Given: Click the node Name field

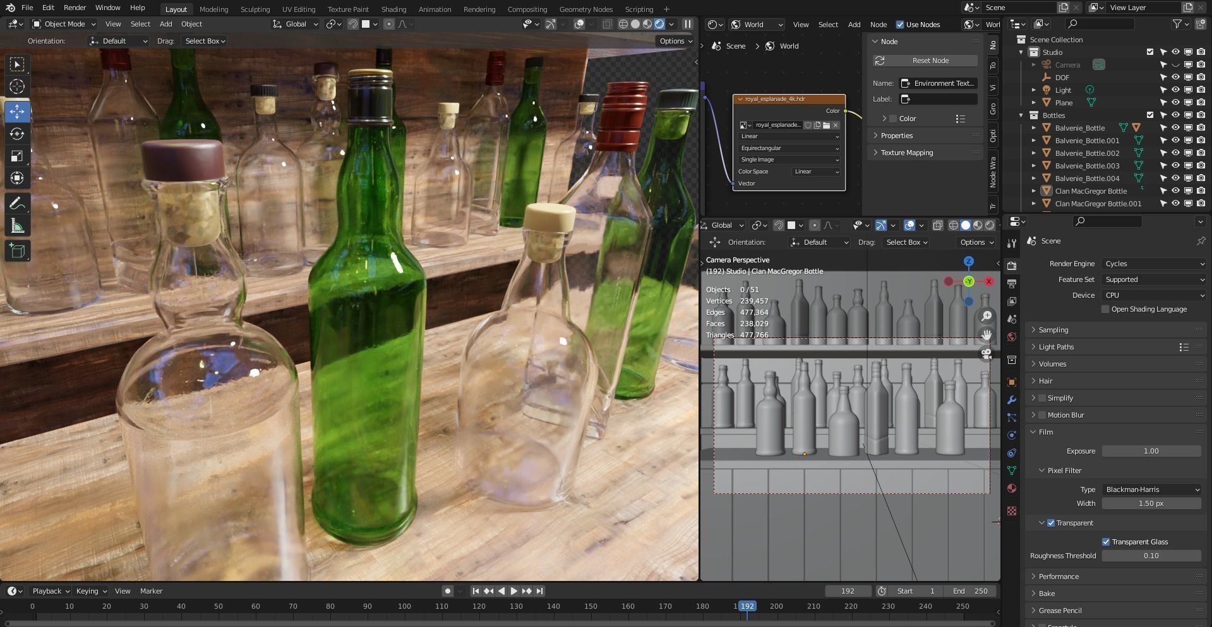Looking at the screenshot, I should (x=938, y=83).
